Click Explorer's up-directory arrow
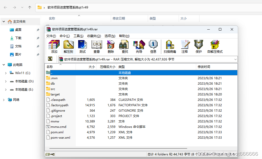 pos(30,7)
